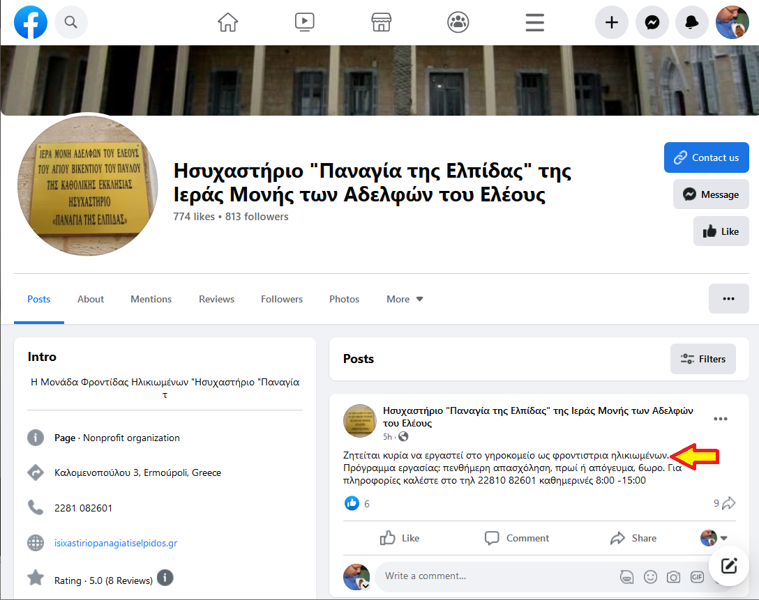Open the page cover photo
Image resolution: width=759 pixels, height=600 pixels.
pos(379,80)
